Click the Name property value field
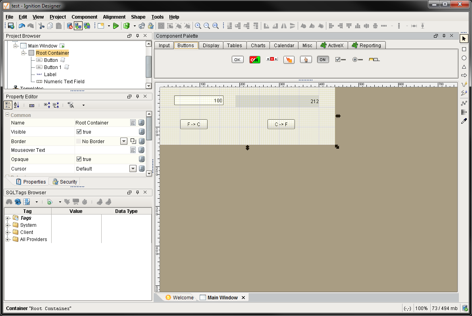 [x=102, y=123]
